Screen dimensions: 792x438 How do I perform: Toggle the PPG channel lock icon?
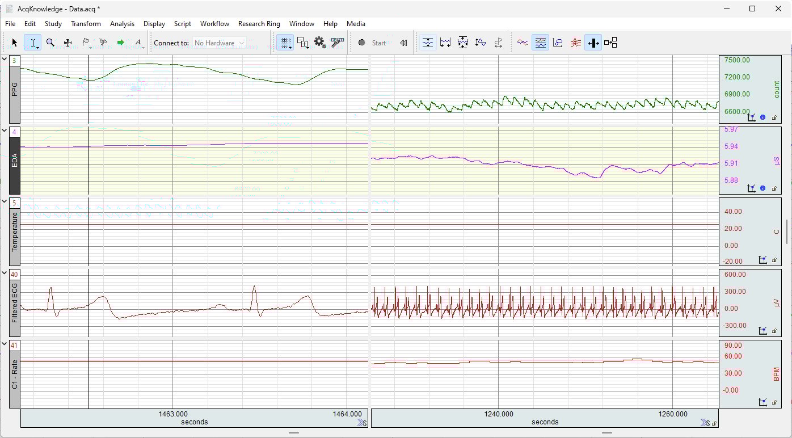[x=774, y=117]
